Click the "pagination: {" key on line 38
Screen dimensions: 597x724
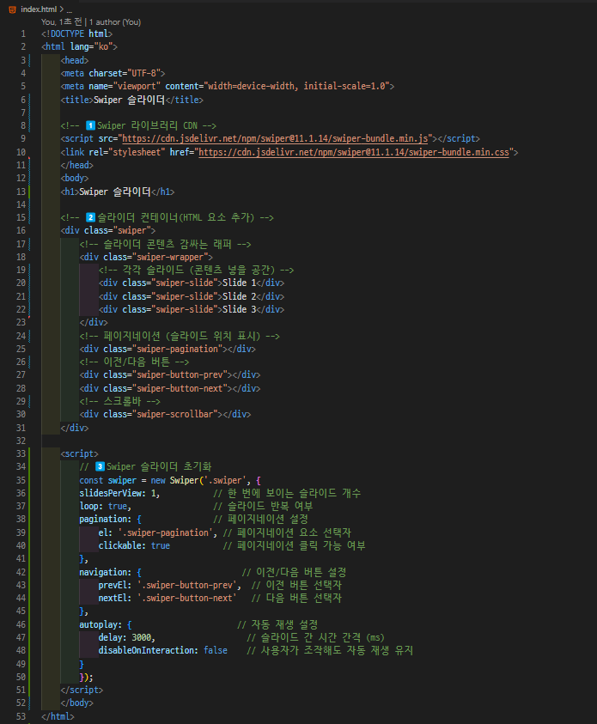[110, 520]
